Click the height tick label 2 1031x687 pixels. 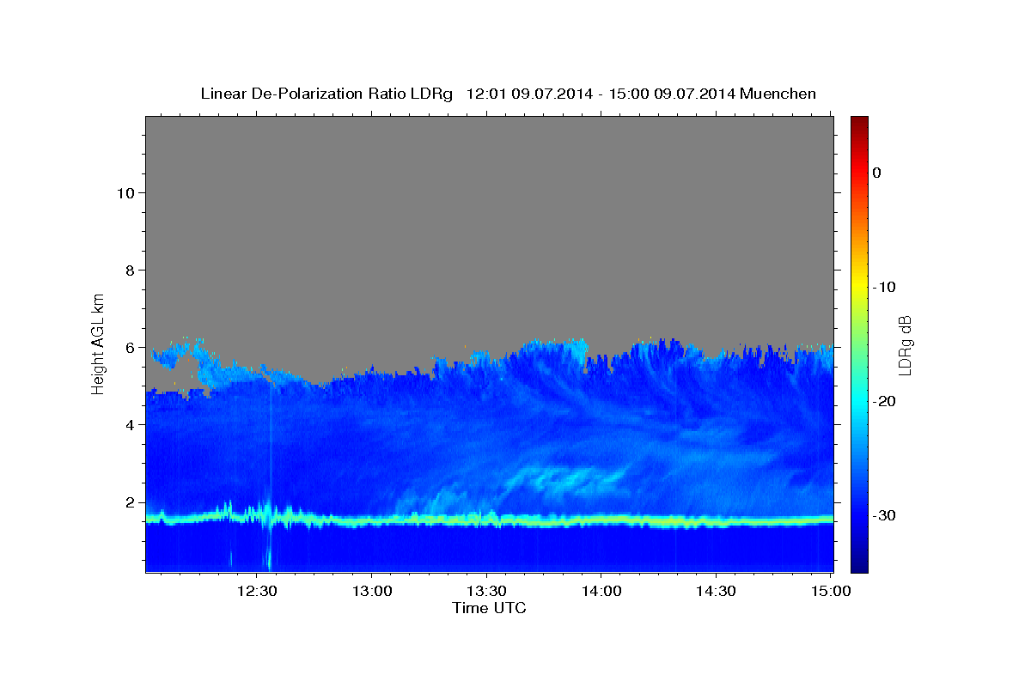[129, 502]
